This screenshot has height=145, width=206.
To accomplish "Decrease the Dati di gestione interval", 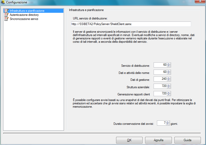I will [x=169, y=80].
